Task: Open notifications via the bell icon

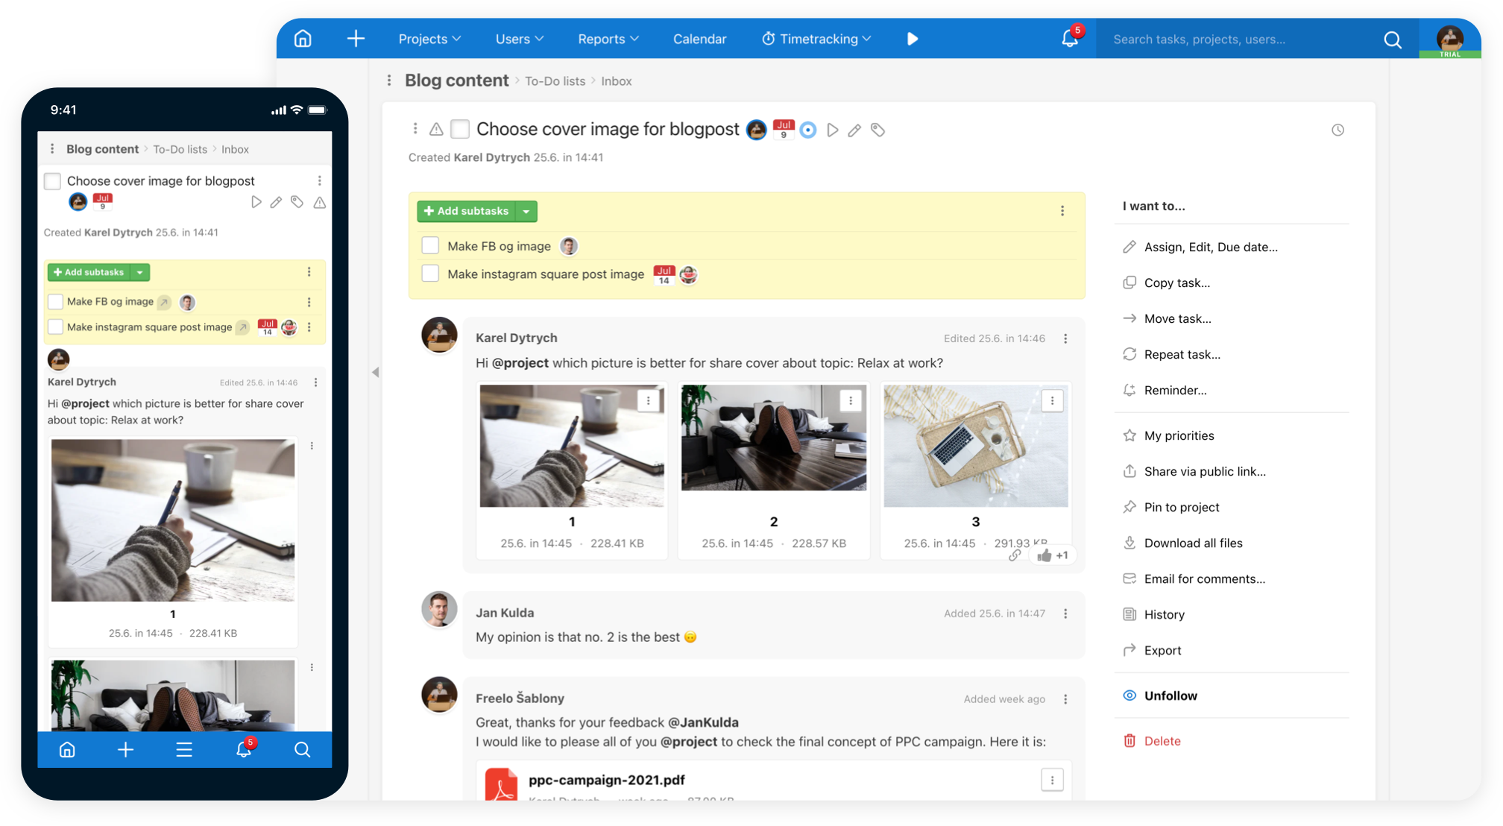Action: click(1069, 38)
